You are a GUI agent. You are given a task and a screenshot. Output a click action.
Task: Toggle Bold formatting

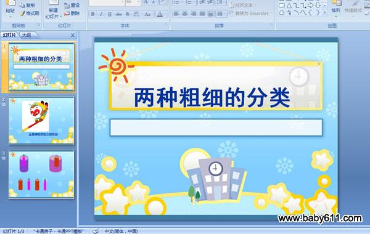coord(92,14)
